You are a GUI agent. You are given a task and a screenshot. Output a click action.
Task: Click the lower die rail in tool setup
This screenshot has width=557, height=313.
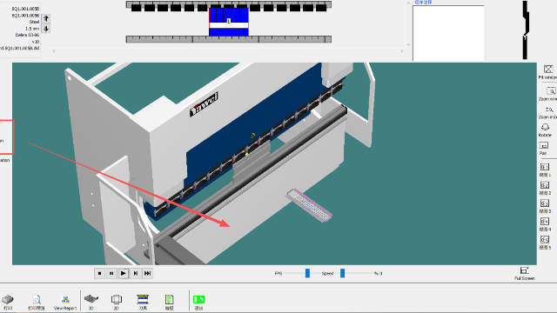[228, 39]
